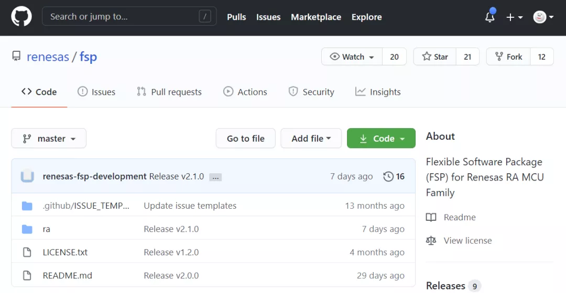View the 20 watchers count

click(x=394, y=57)
